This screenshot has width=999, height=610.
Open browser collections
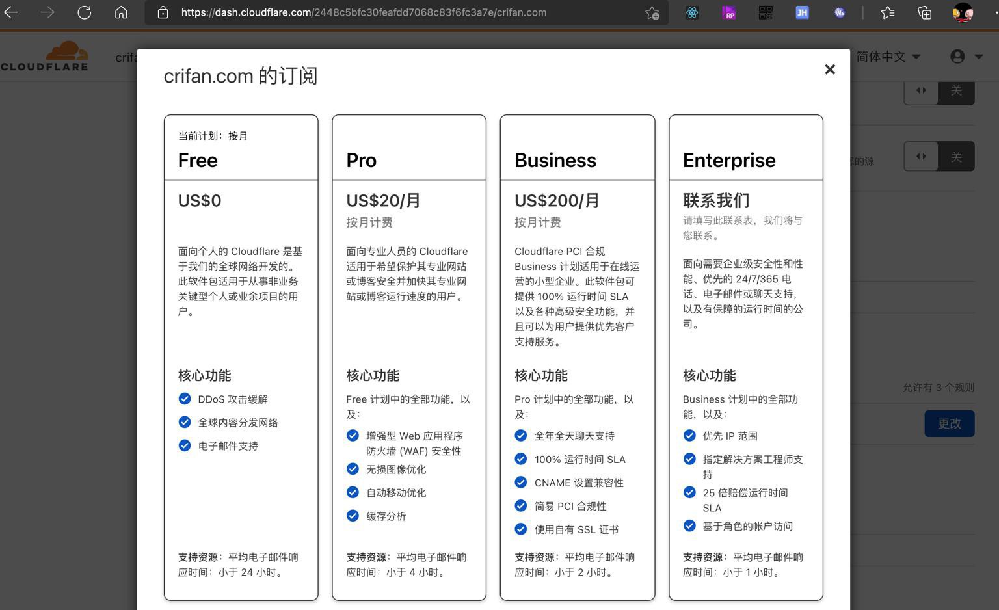coord(924,12)
